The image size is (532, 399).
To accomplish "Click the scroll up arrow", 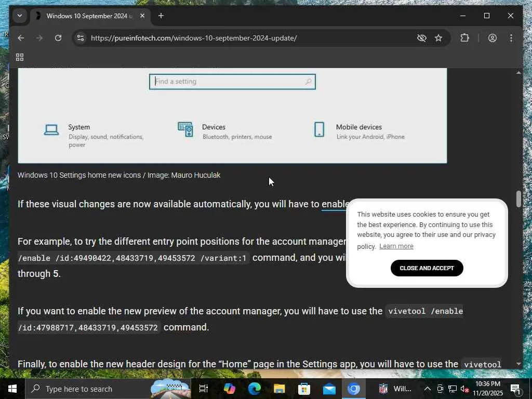I will 518,73.
